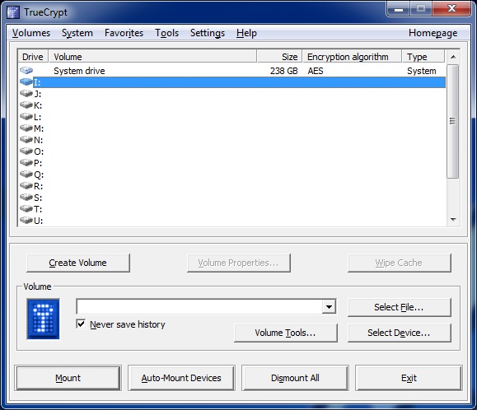Uncheck the Never save history checkbox
477x410 pixels.
81,324
